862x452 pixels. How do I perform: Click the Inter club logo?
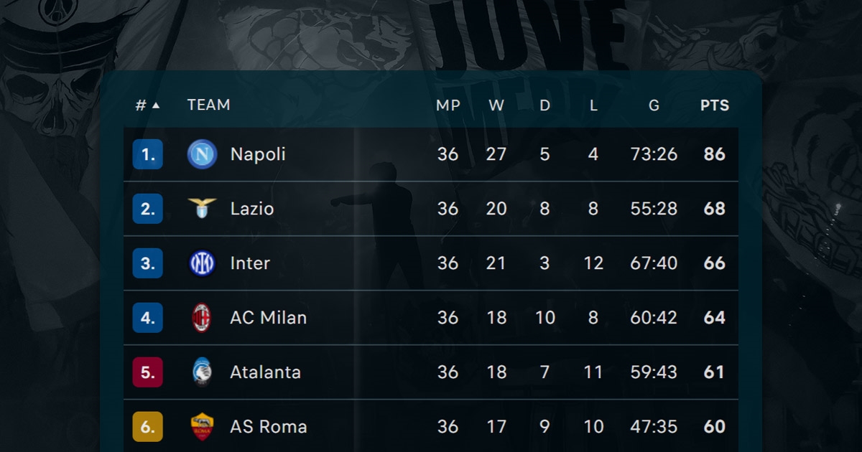tap(202, 263)
